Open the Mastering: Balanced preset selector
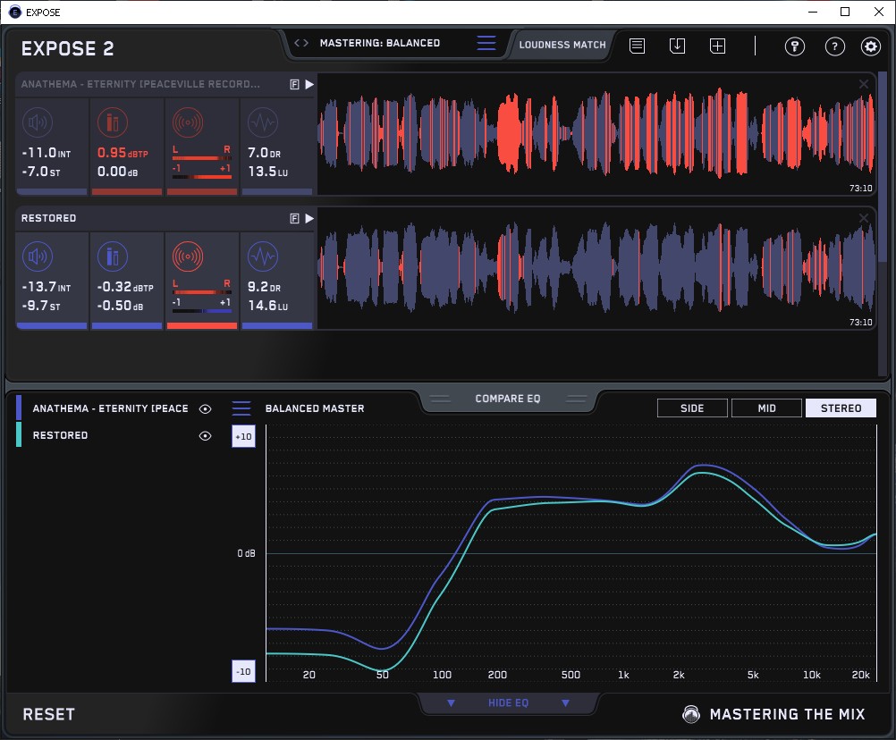Screen dimensions: 896x740 (x=379, y=43)
